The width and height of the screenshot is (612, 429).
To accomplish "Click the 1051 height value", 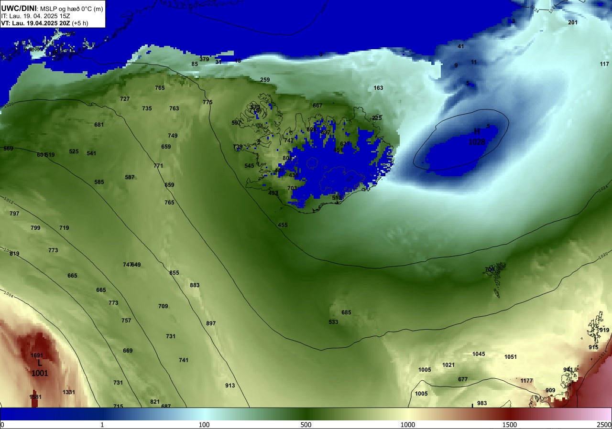I will pos(511,357).
